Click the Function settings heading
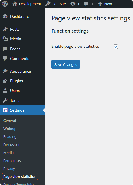133x185 pixels. [70, 31]
